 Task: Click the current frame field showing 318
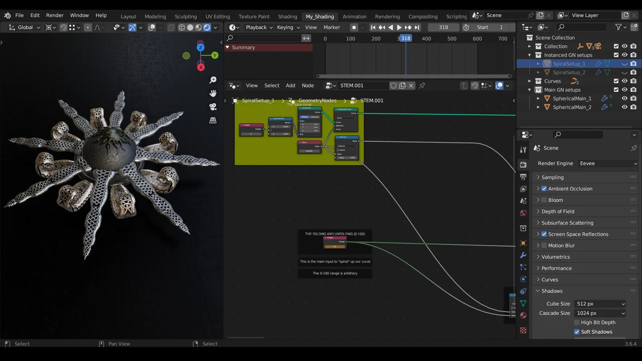[x=443, y=27]
